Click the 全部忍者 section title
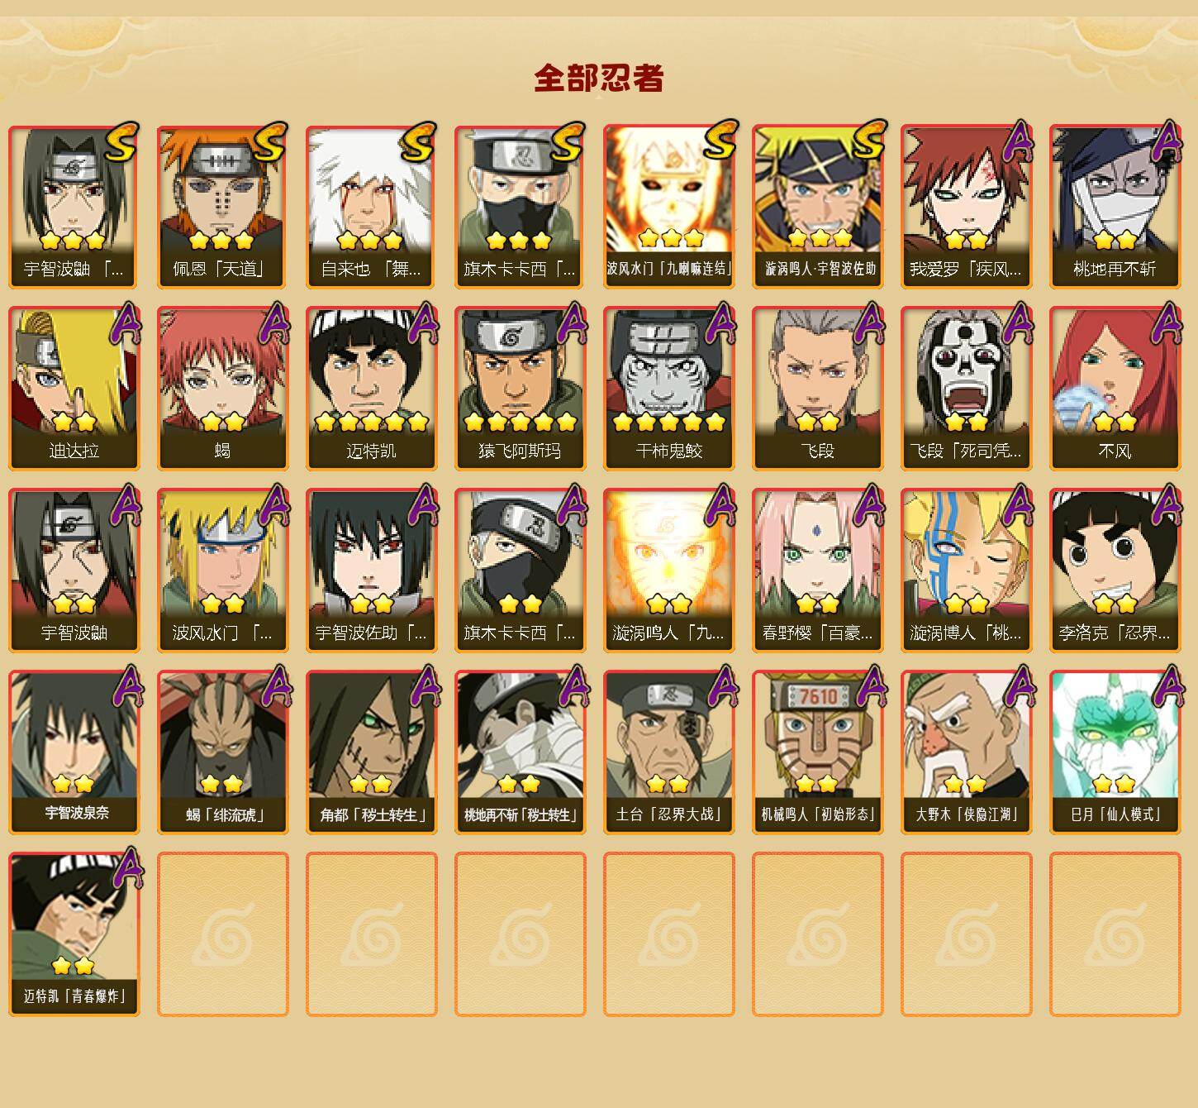The height and width of the screenshot is (1108, 1198). pyautogui.click(x=599, y=79)
